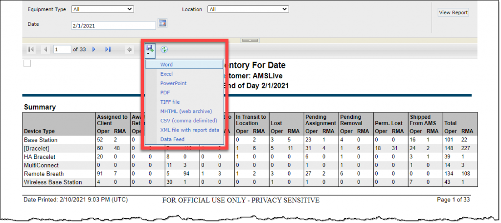The width and height of the screenshot is (501, 223).
Task: Export report as Word
Action: pyautogui.click(x=184, y=65)
